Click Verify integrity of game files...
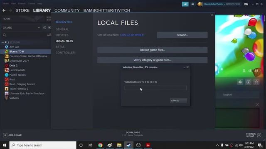The height and width of the screenshot is (149, 266). [x=153, y=60]
